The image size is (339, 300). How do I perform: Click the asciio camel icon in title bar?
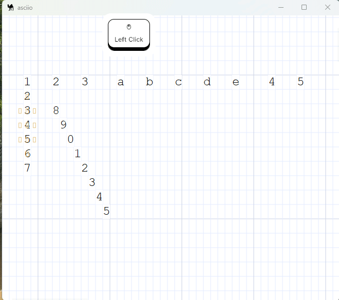click(10, 8)
